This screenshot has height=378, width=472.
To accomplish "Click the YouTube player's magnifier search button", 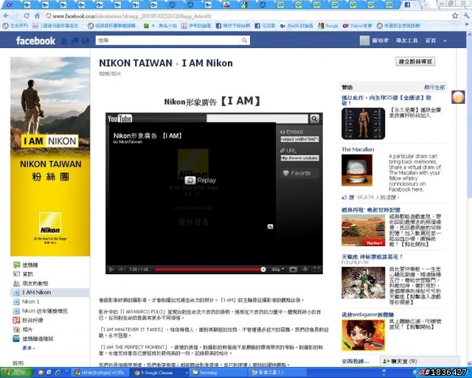I will tap(315, 119).
